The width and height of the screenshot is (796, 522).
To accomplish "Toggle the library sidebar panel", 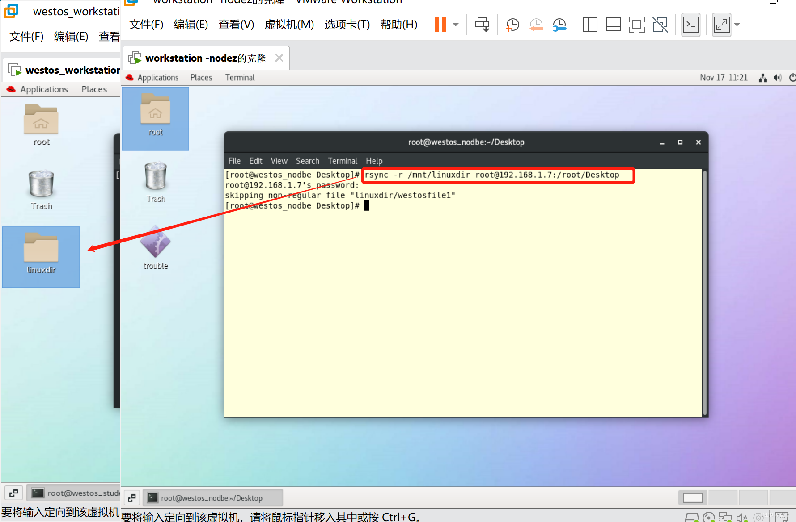I will (590, 25).
